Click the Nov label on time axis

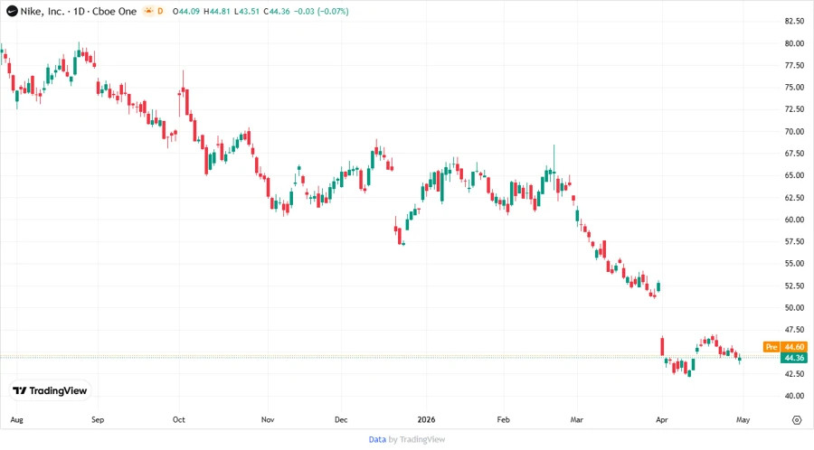[268, 419]
